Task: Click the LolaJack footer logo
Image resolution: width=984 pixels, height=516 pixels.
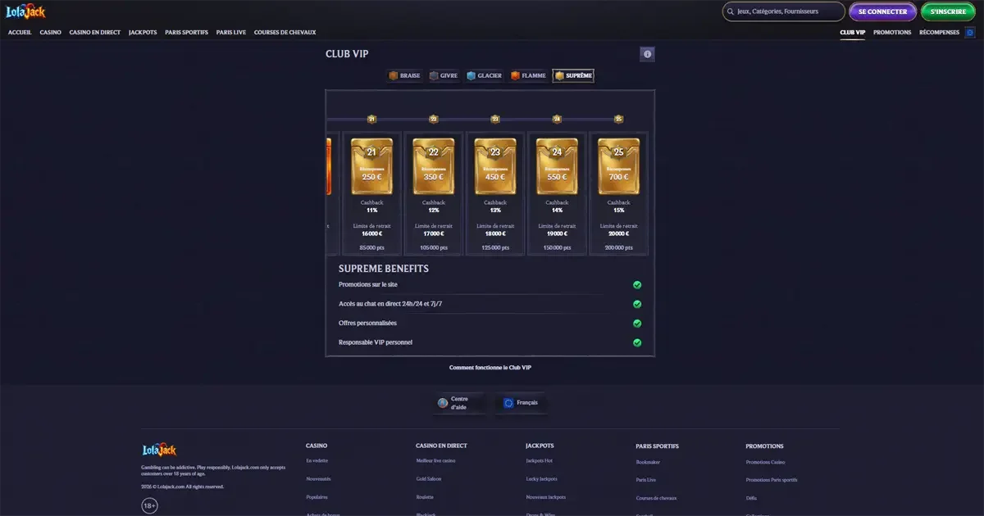Action: [x=159, y=450]
